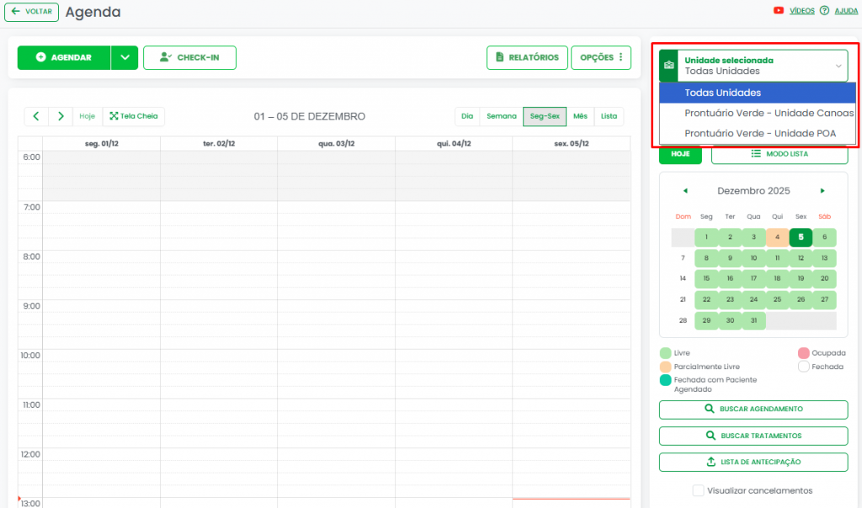Switch to the Mês view tab

pos(580,116)
